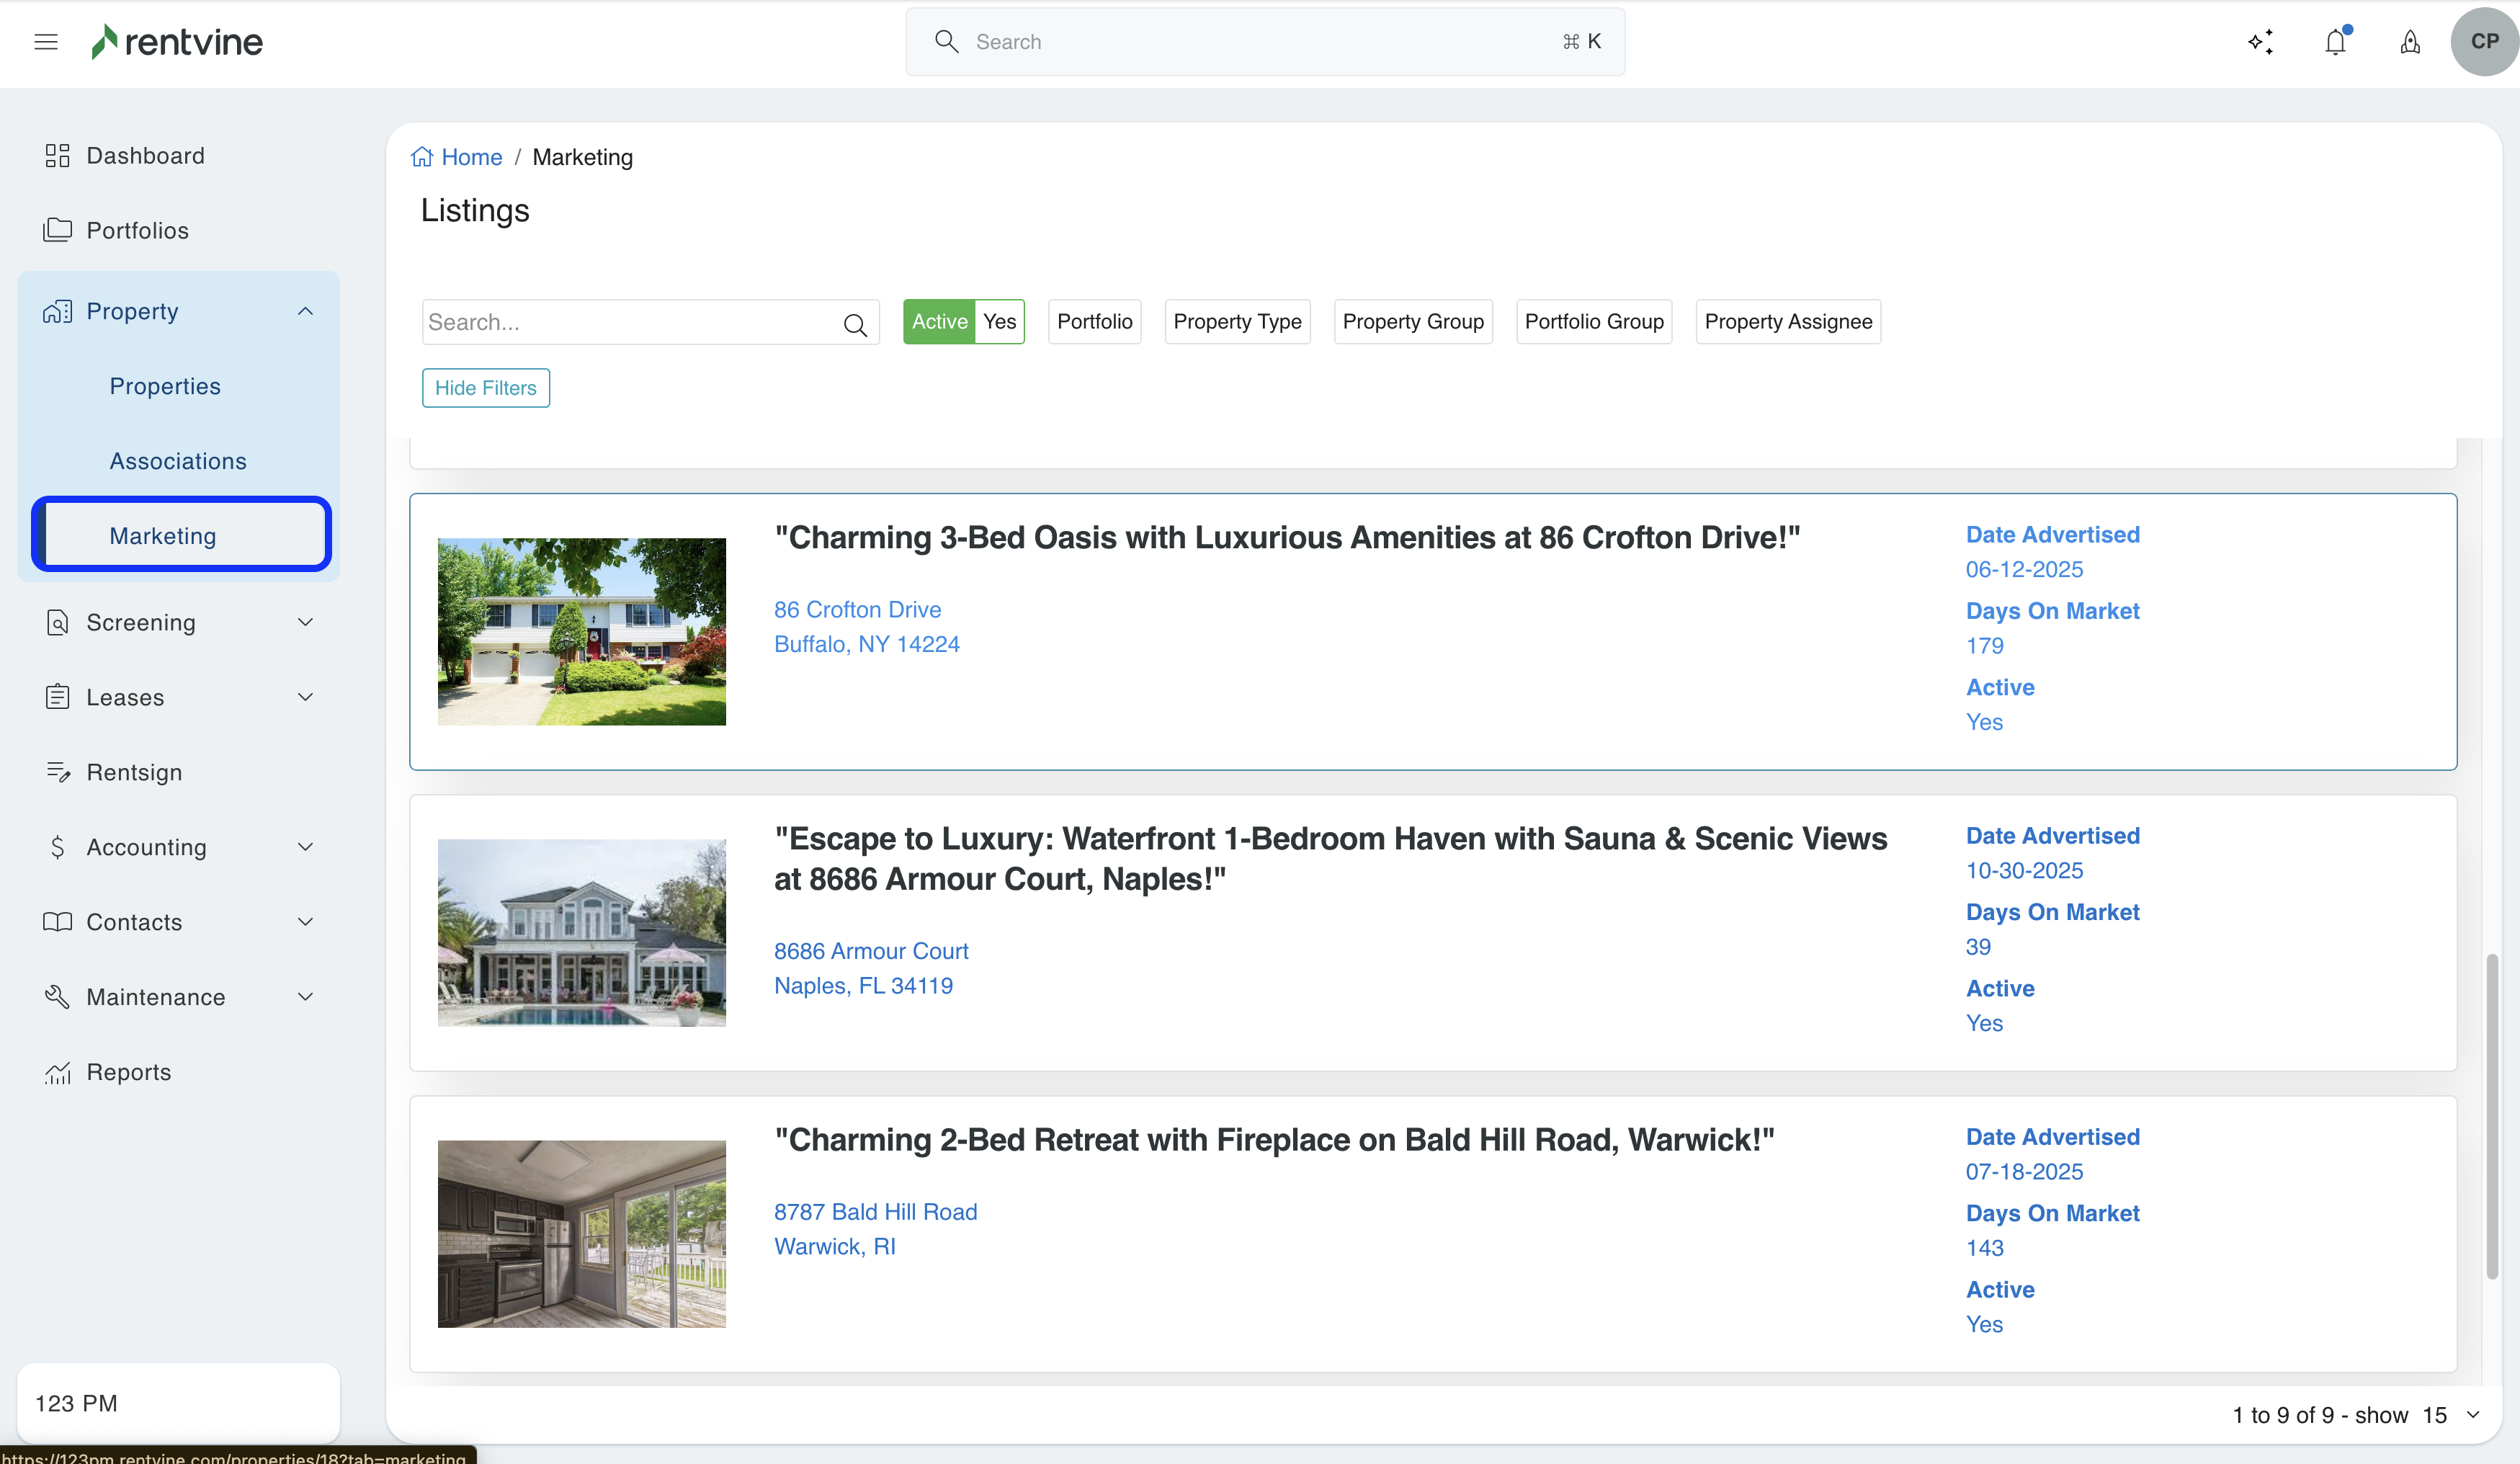Click the AI sparkle icon
The height and width of the screenshot is (1464, 2520).
click(x=2260, y=42)
